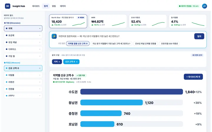Click the 3분 전 동기화 BigQuery status

64,82
